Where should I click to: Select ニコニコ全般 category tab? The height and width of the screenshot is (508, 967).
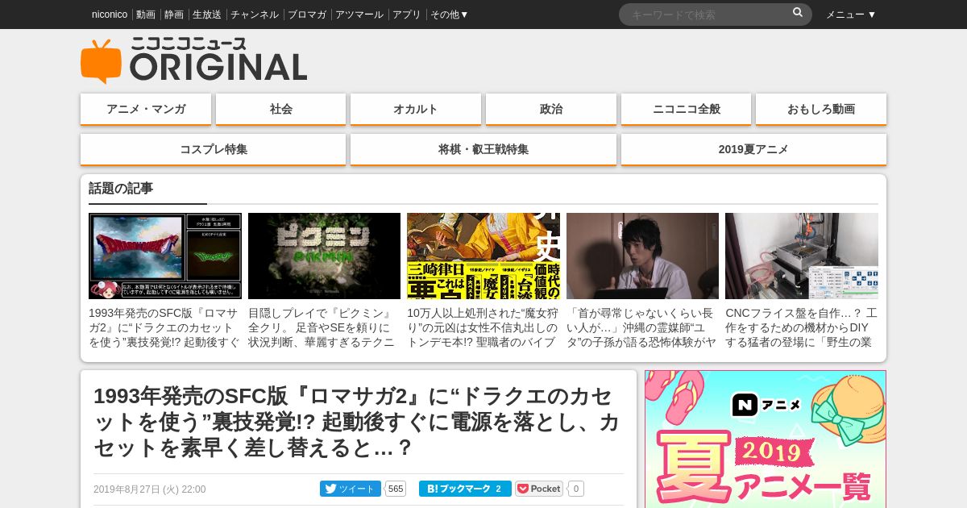click(x=686, y=109)
